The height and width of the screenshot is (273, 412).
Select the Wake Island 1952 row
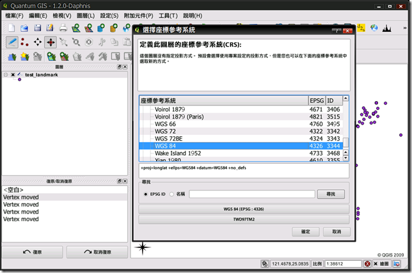click(241, 153)
